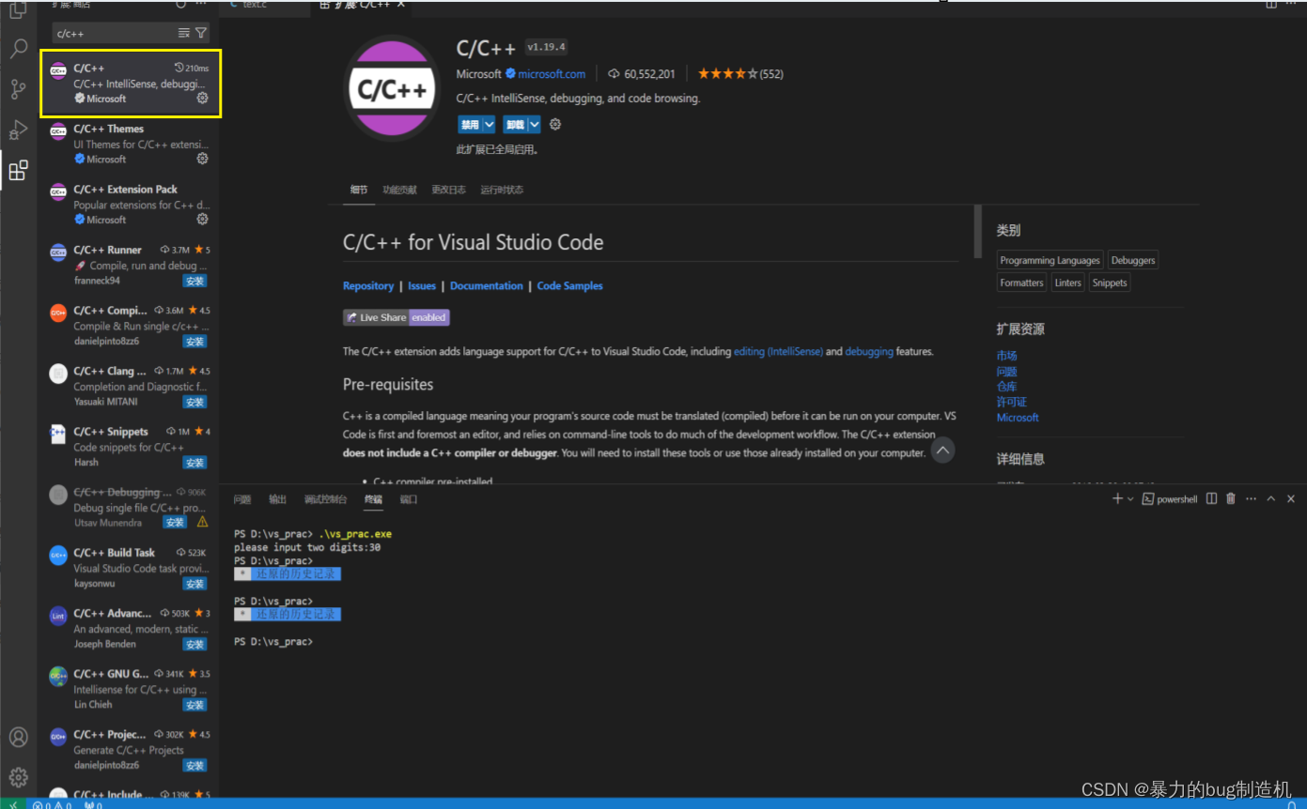Image resolution: width=1307 pixels, height=809 pixels.
Task: Open the Extensions view in the activity bar
Action: coord(19,170)
